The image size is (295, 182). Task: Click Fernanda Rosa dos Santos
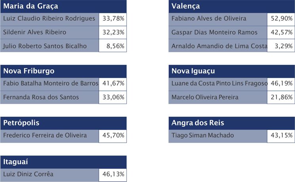[x=41, y=97]
